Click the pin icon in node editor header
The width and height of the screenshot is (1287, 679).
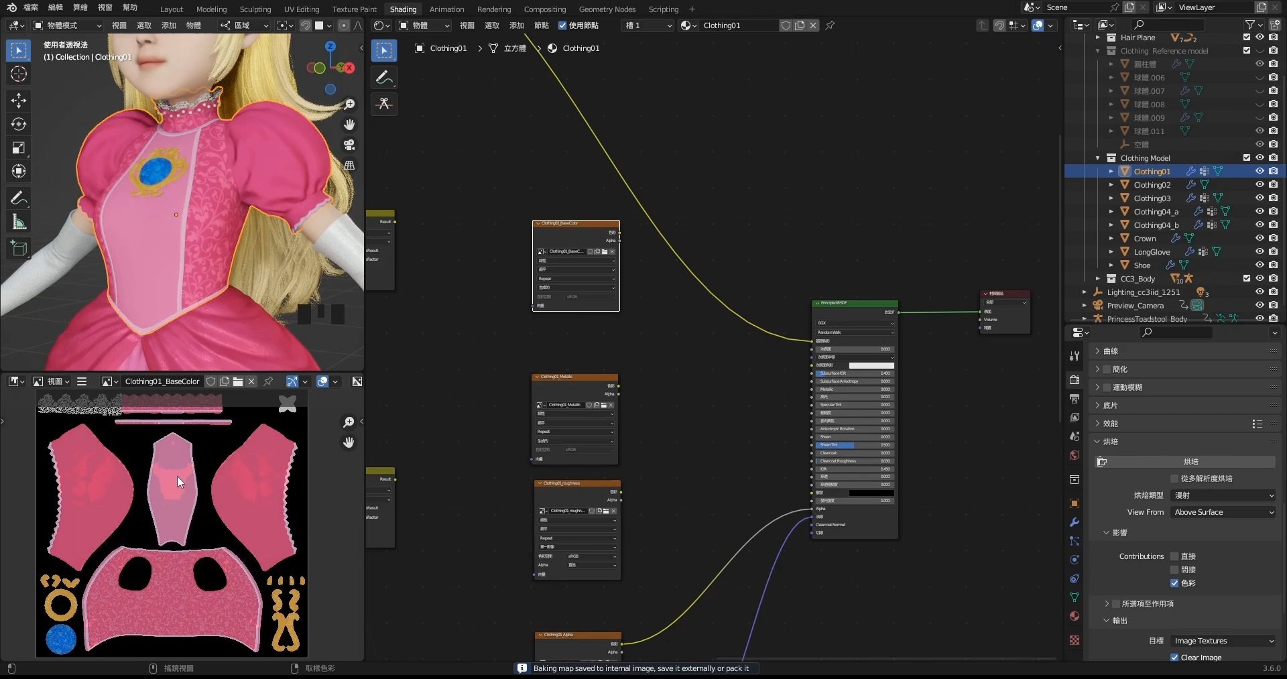pos(830,25)
